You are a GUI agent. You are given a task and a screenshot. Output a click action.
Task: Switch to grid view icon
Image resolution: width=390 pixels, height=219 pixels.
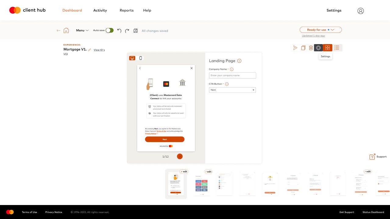click(328, 48)
